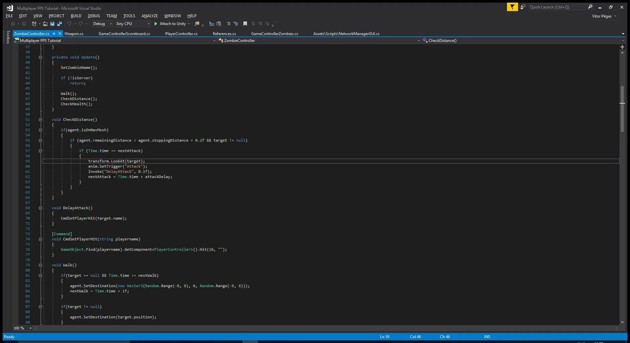Screen dimensions: 630x343
Task: Click the Redo arrow icon
Action: point(81,24)
